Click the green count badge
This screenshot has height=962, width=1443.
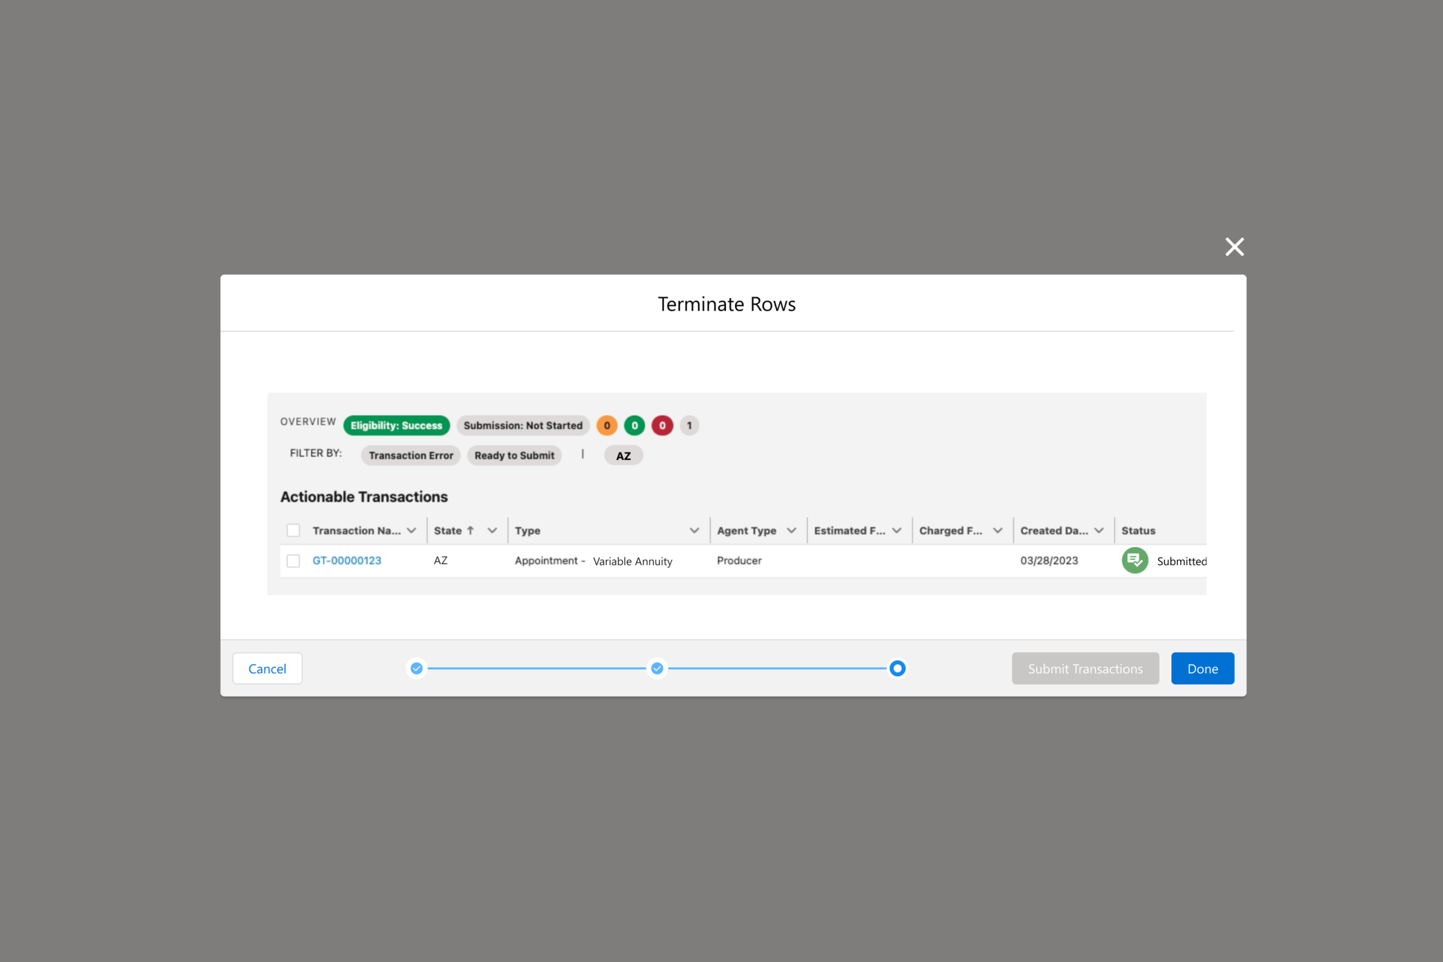[x=634, y=425]
